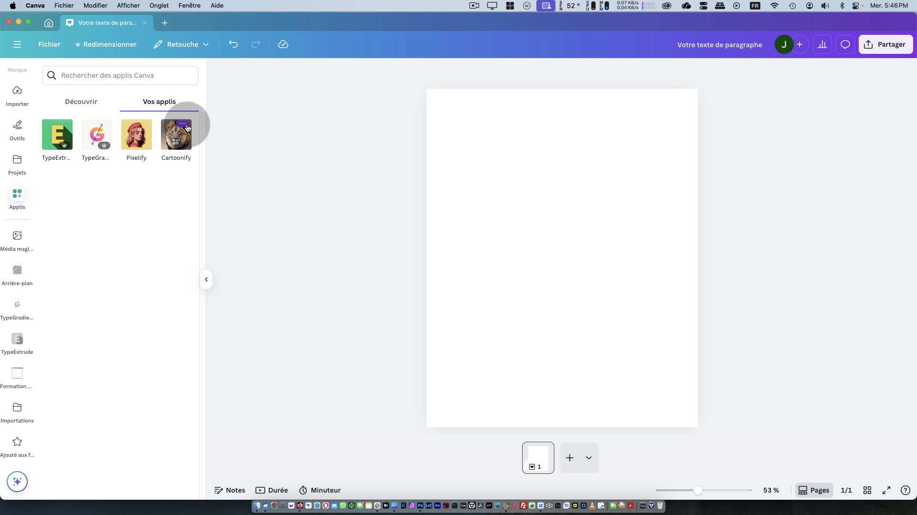
Task: Open Média magique in sidebar
Action: pos(17,240)
